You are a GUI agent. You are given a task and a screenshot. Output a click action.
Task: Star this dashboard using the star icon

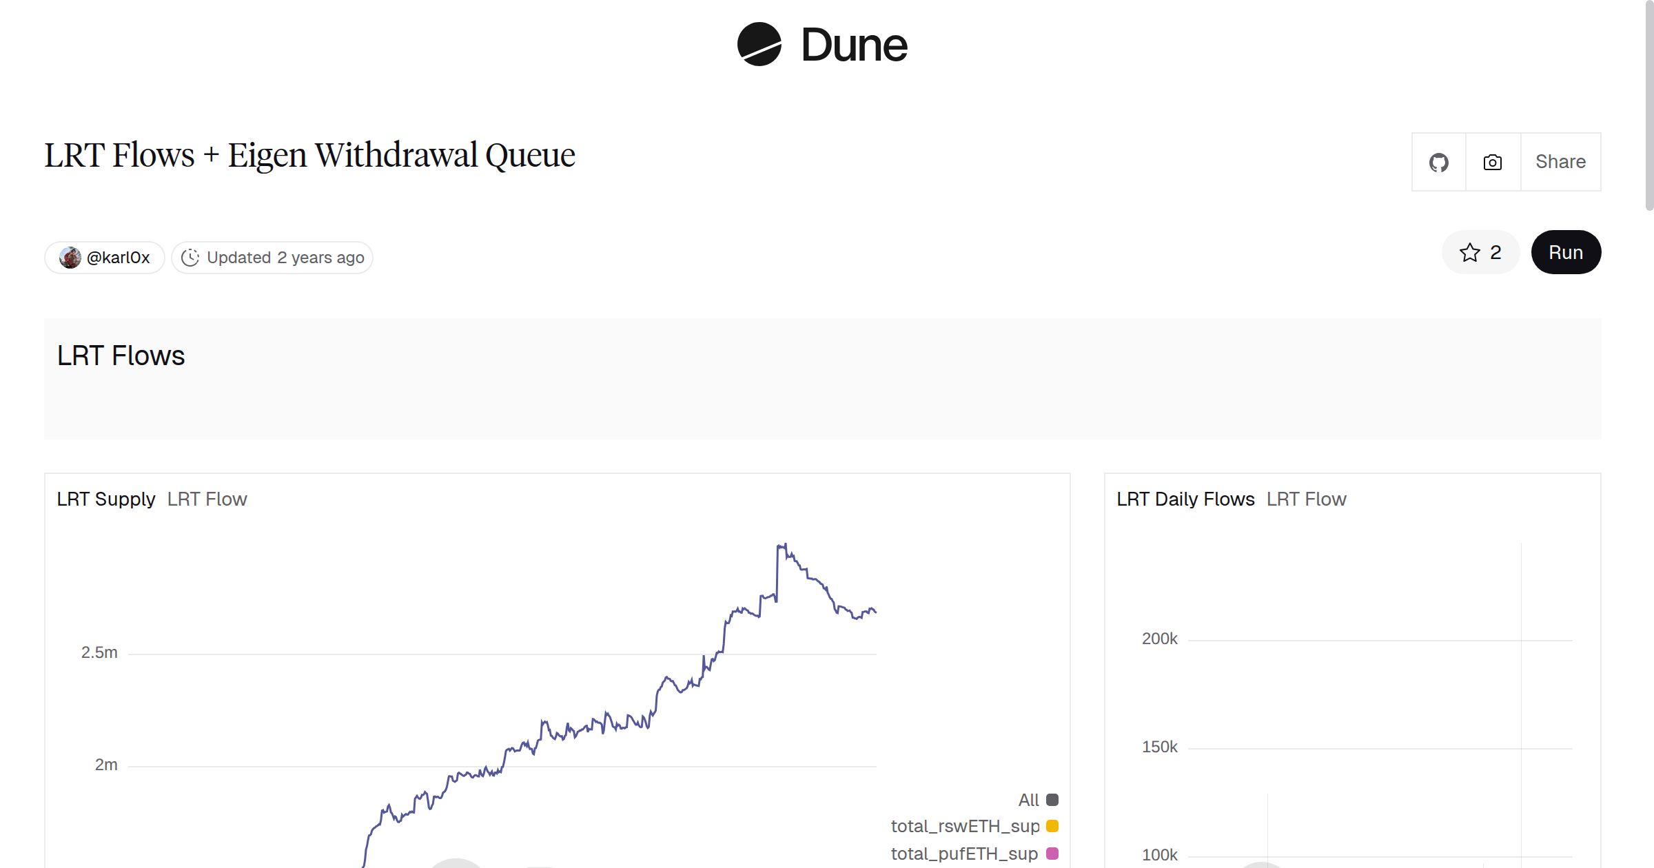click(x=1470, y=252)
